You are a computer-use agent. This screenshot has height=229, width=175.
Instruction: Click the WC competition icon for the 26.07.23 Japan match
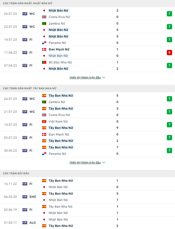[25, 14]
